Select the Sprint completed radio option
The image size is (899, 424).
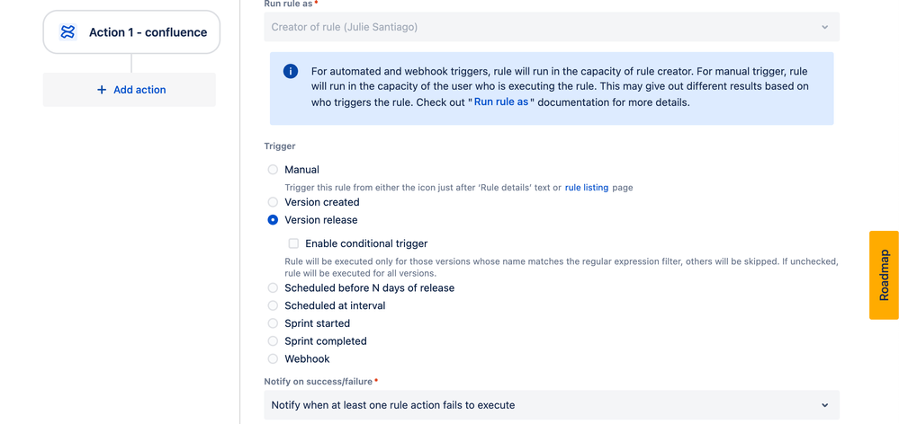click(273, 341)
